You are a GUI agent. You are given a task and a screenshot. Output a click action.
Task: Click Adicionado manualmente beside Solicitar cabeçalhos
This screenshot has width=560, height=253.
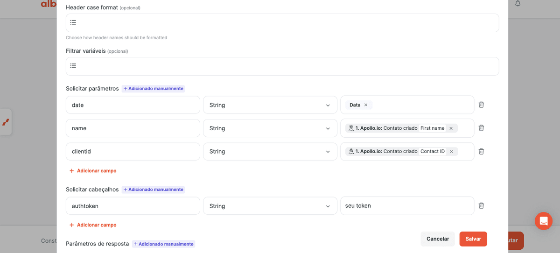(153, 190)
